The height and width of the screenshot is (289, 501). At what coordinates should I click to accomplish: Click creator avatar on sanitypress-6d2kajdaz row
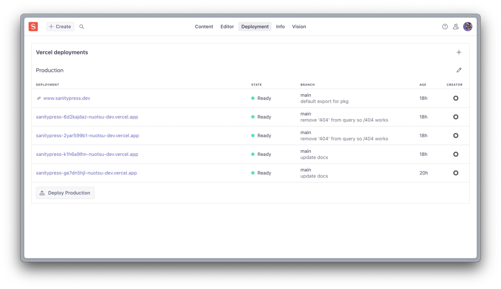456,117
